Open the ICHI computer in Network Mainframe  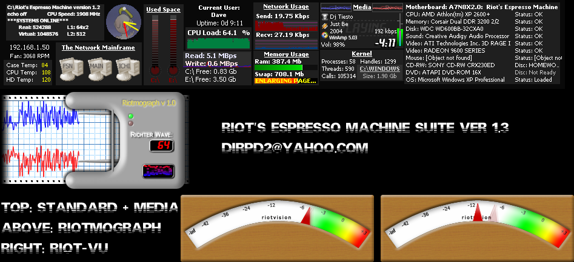[x=128, y=68]
